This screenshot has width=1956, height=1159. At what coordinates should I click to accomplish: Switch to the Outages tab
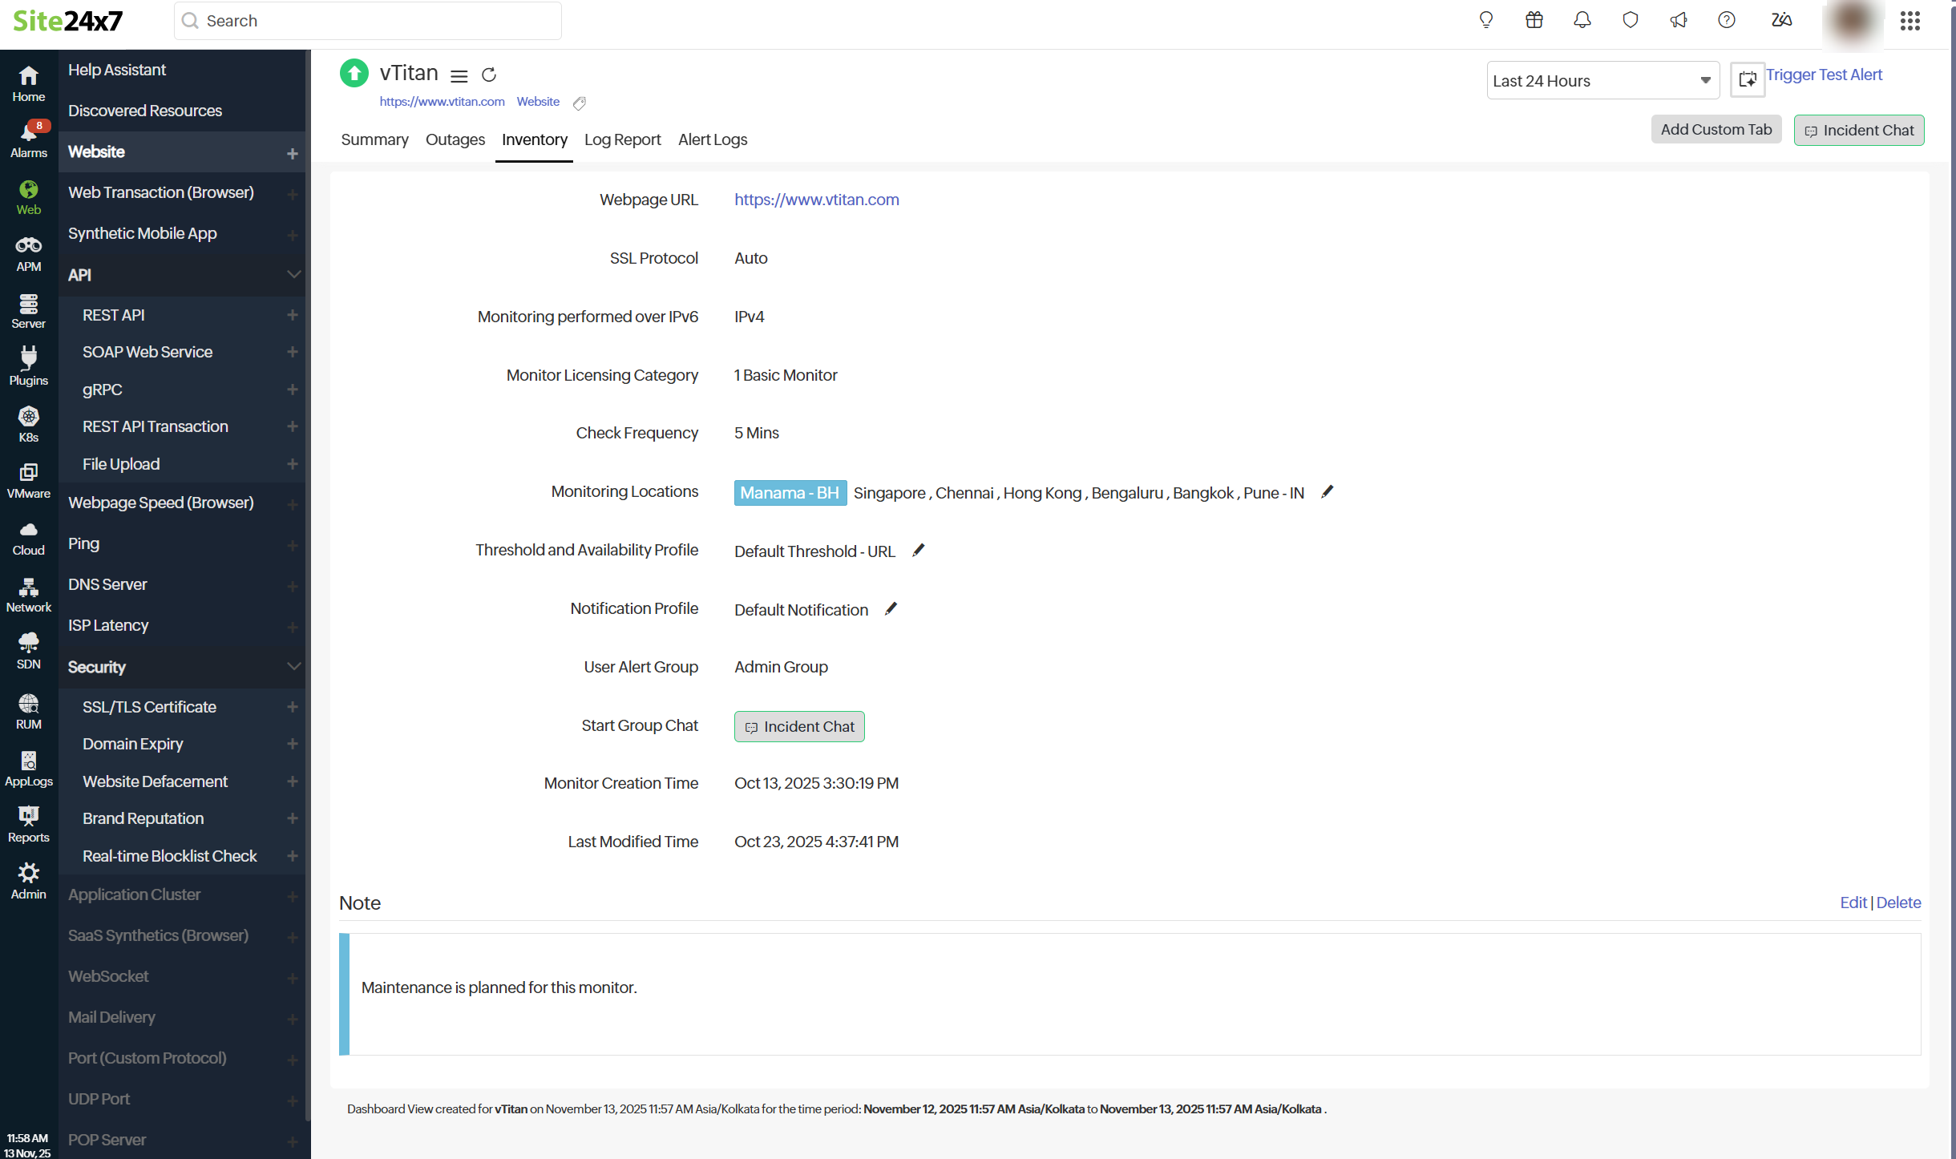(x=455, y=139)
